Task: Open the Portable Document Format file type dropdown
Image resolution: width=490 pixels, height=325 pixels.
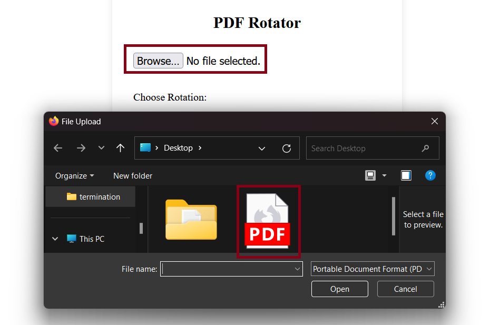Action: (x=373, y=269)
